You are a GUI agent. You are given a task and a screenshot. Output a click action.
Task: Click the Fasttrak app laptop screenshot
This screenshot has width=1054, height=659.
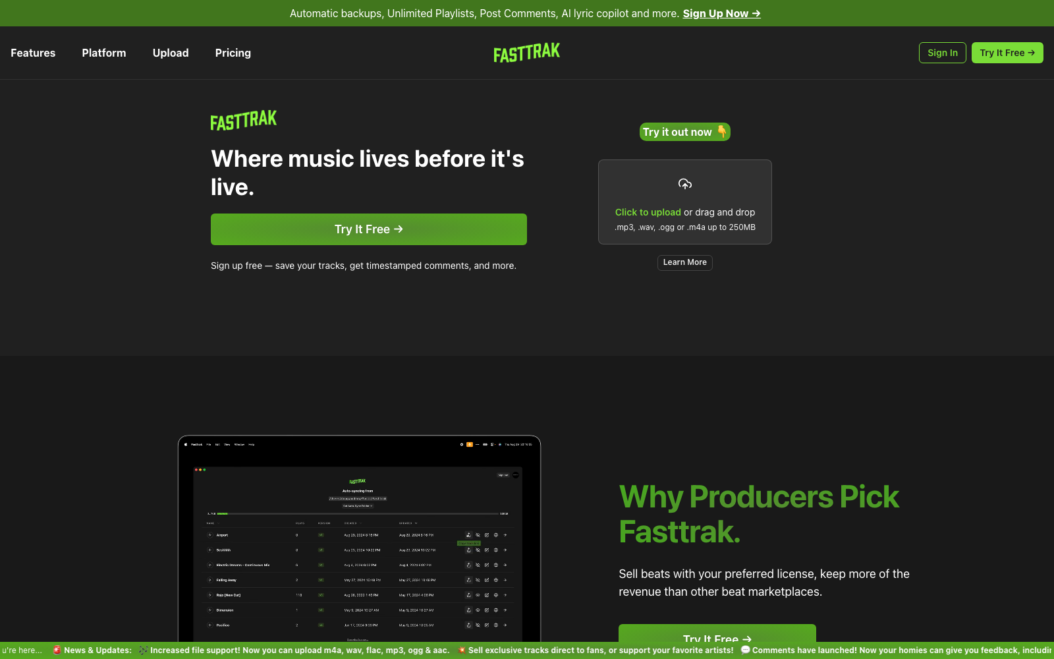pyautogui.click(x=359, y=538)
